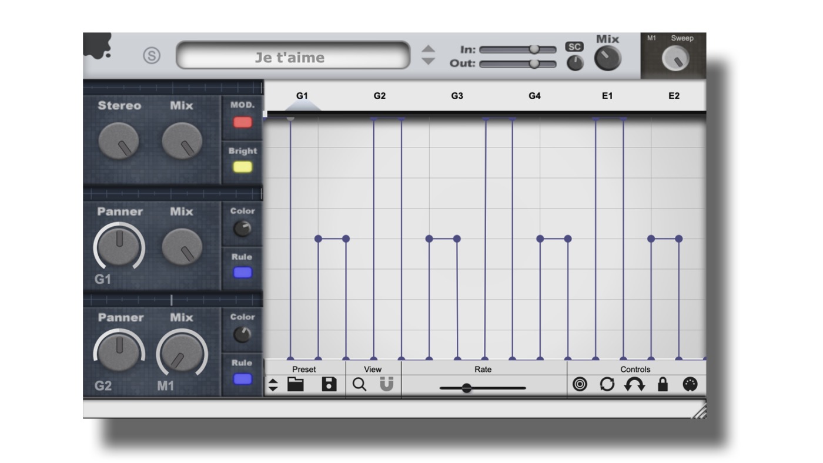The width and height of the screenshot is (823, 463).
Task: Click the curved double-arrow icon under Controls
Action: click(634, 385)
